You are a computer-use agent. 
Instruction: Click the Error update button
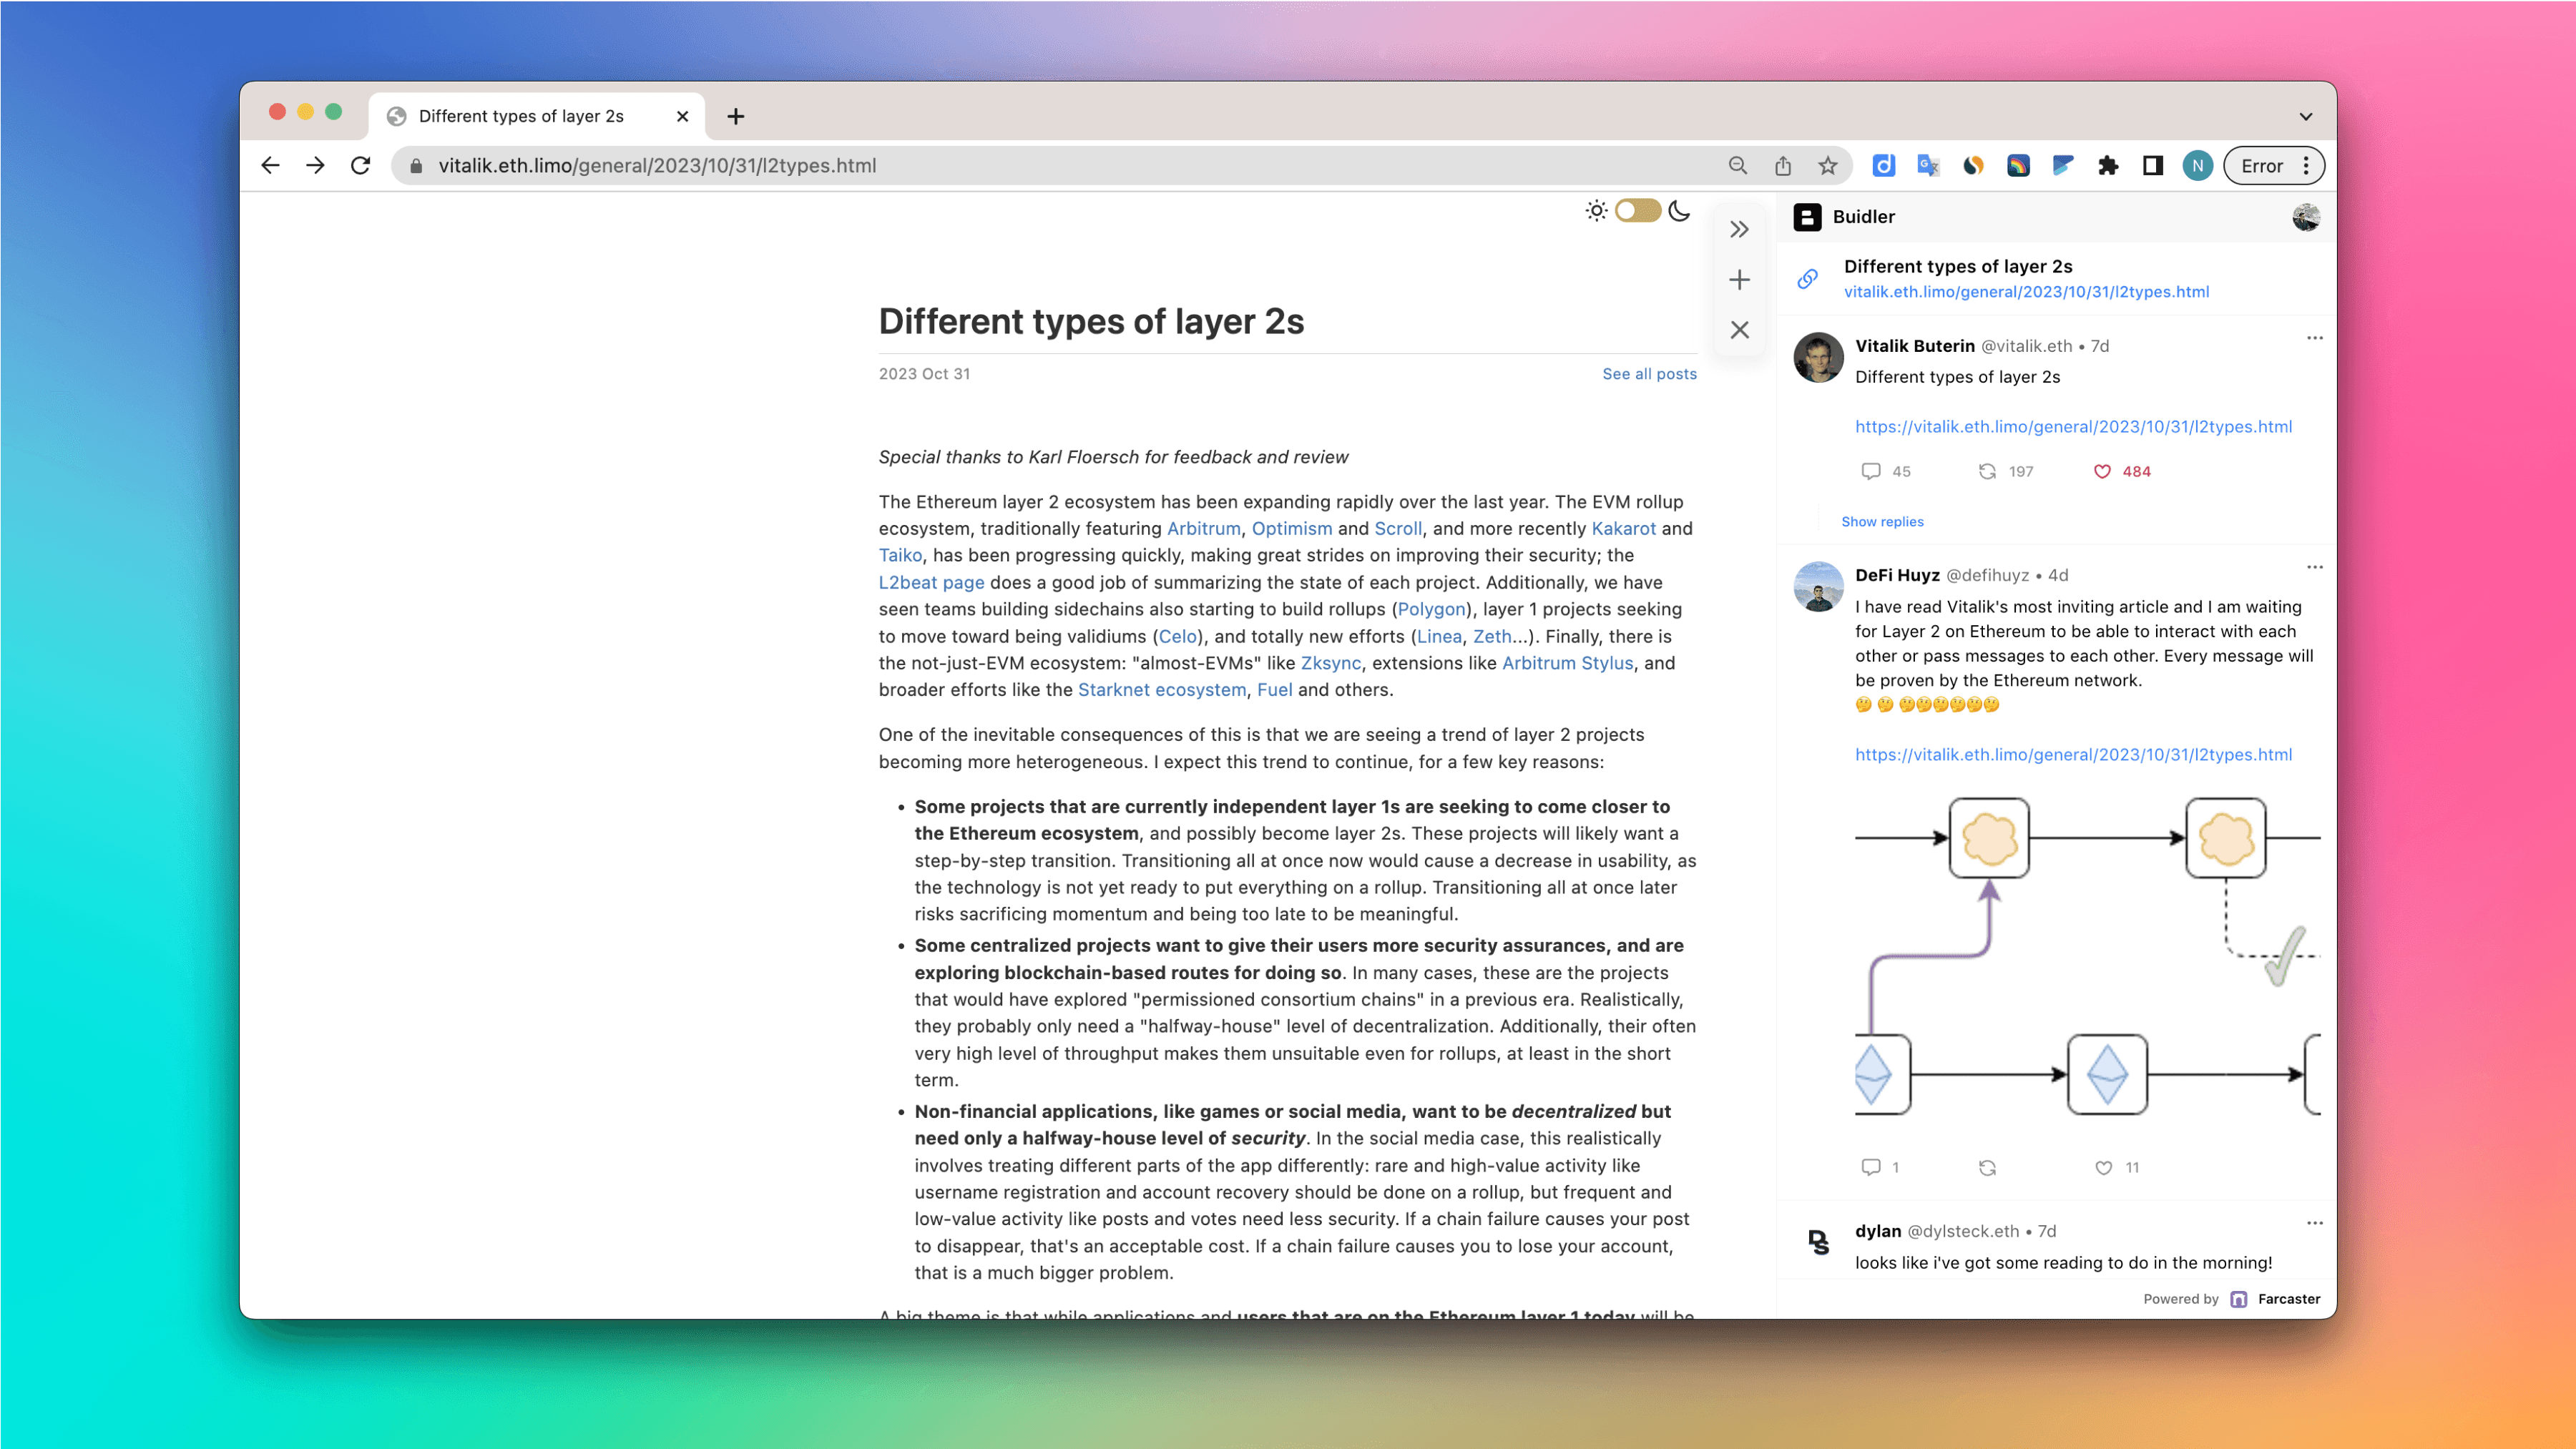click(2261, 166)
